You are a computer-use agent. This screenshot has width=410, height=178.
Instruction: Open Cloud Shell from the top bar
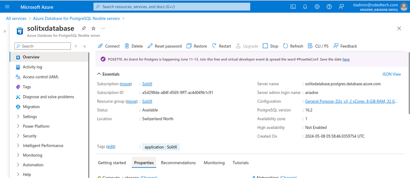click(x=293, y=7)
